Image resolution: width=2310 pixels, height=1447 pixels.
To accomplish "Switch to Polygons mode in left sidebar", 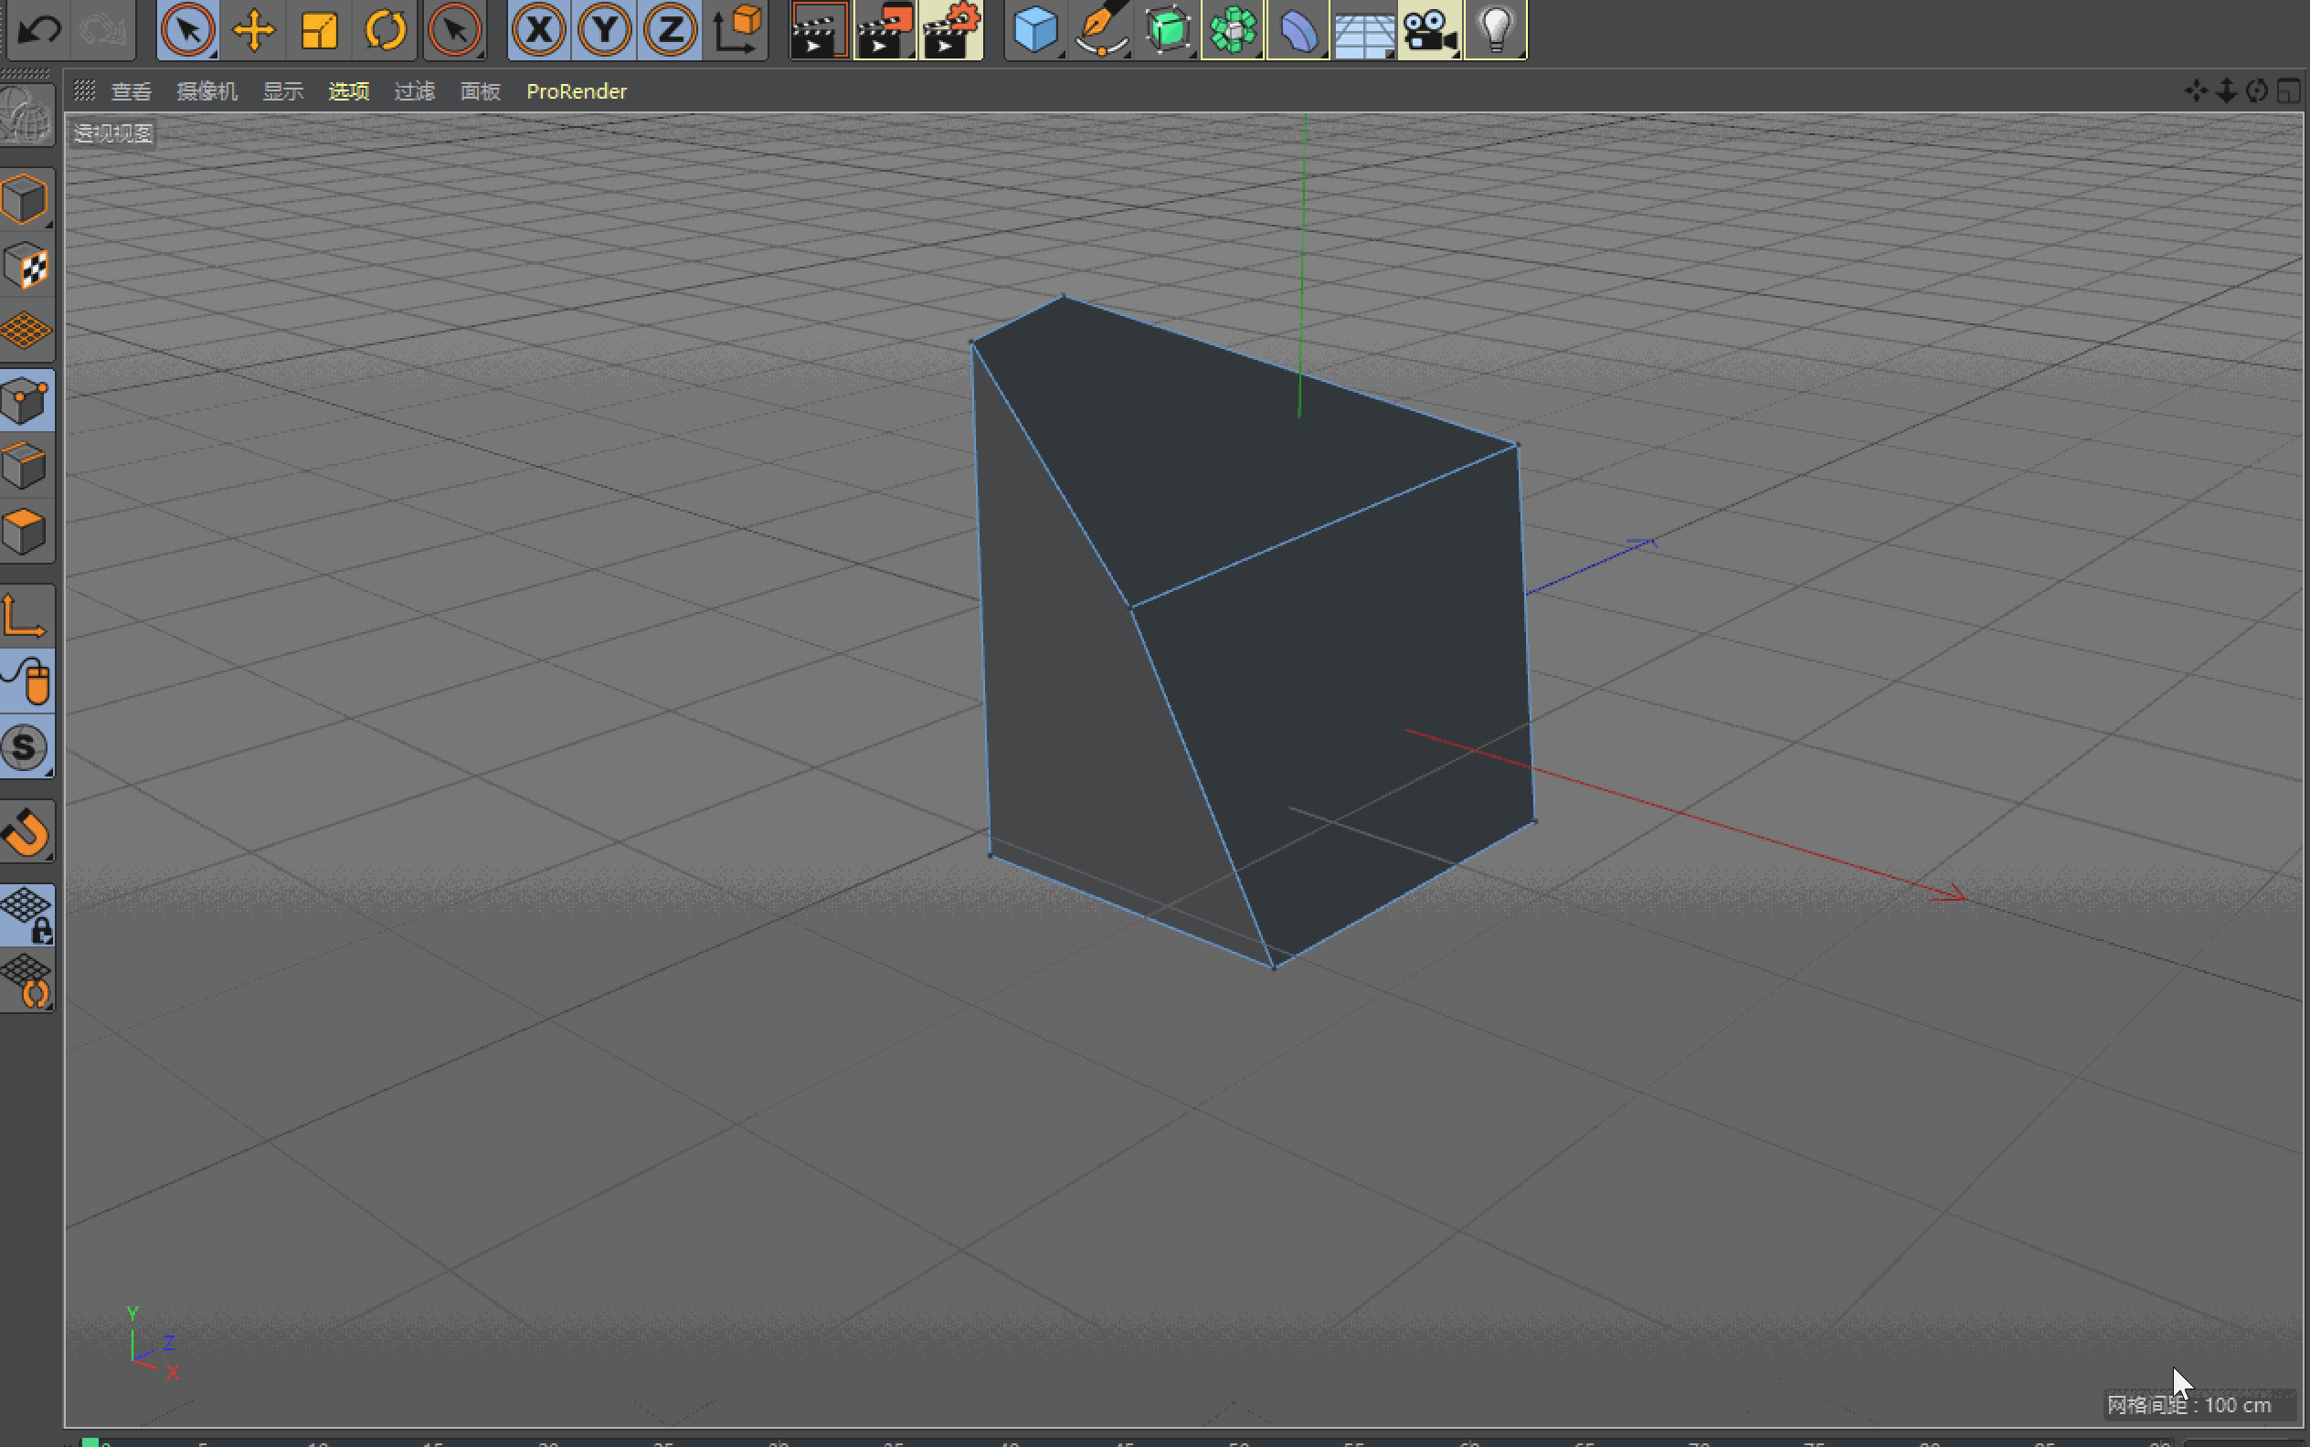I will tap(25, 531).
